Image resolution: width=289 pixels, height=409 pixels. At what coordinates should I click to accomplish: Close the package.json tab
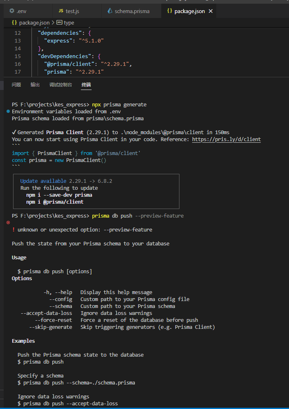(211, 11)
